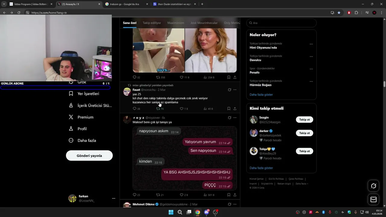This screenshot has height=217, width=386.
Task: Reply to Faust's post with 38 replies
Action: click(x=136, y=108)
